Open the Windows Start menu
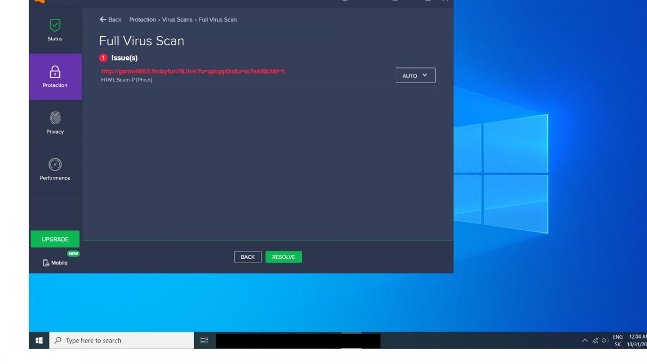Viewport: 647px width, 364px height. (39, 340)
